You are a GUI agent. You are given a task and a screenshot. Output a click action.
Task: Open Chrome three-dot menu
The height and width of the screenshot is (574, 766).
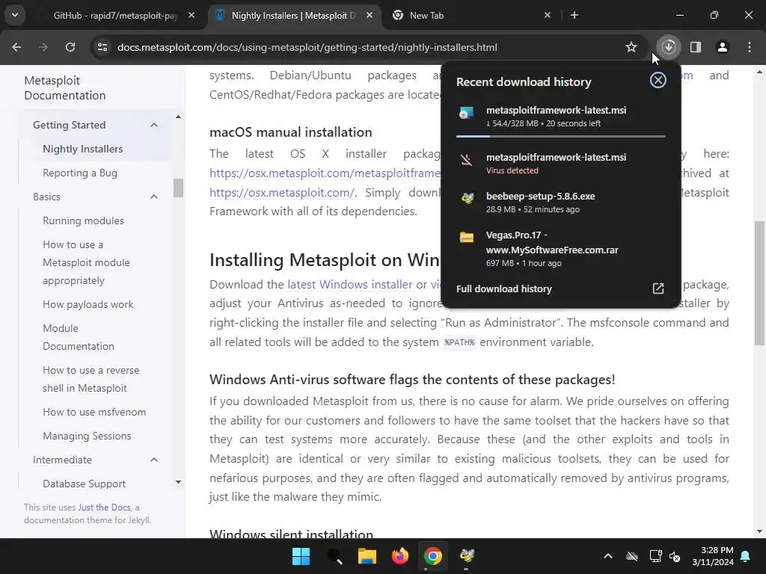pos(750,47)
